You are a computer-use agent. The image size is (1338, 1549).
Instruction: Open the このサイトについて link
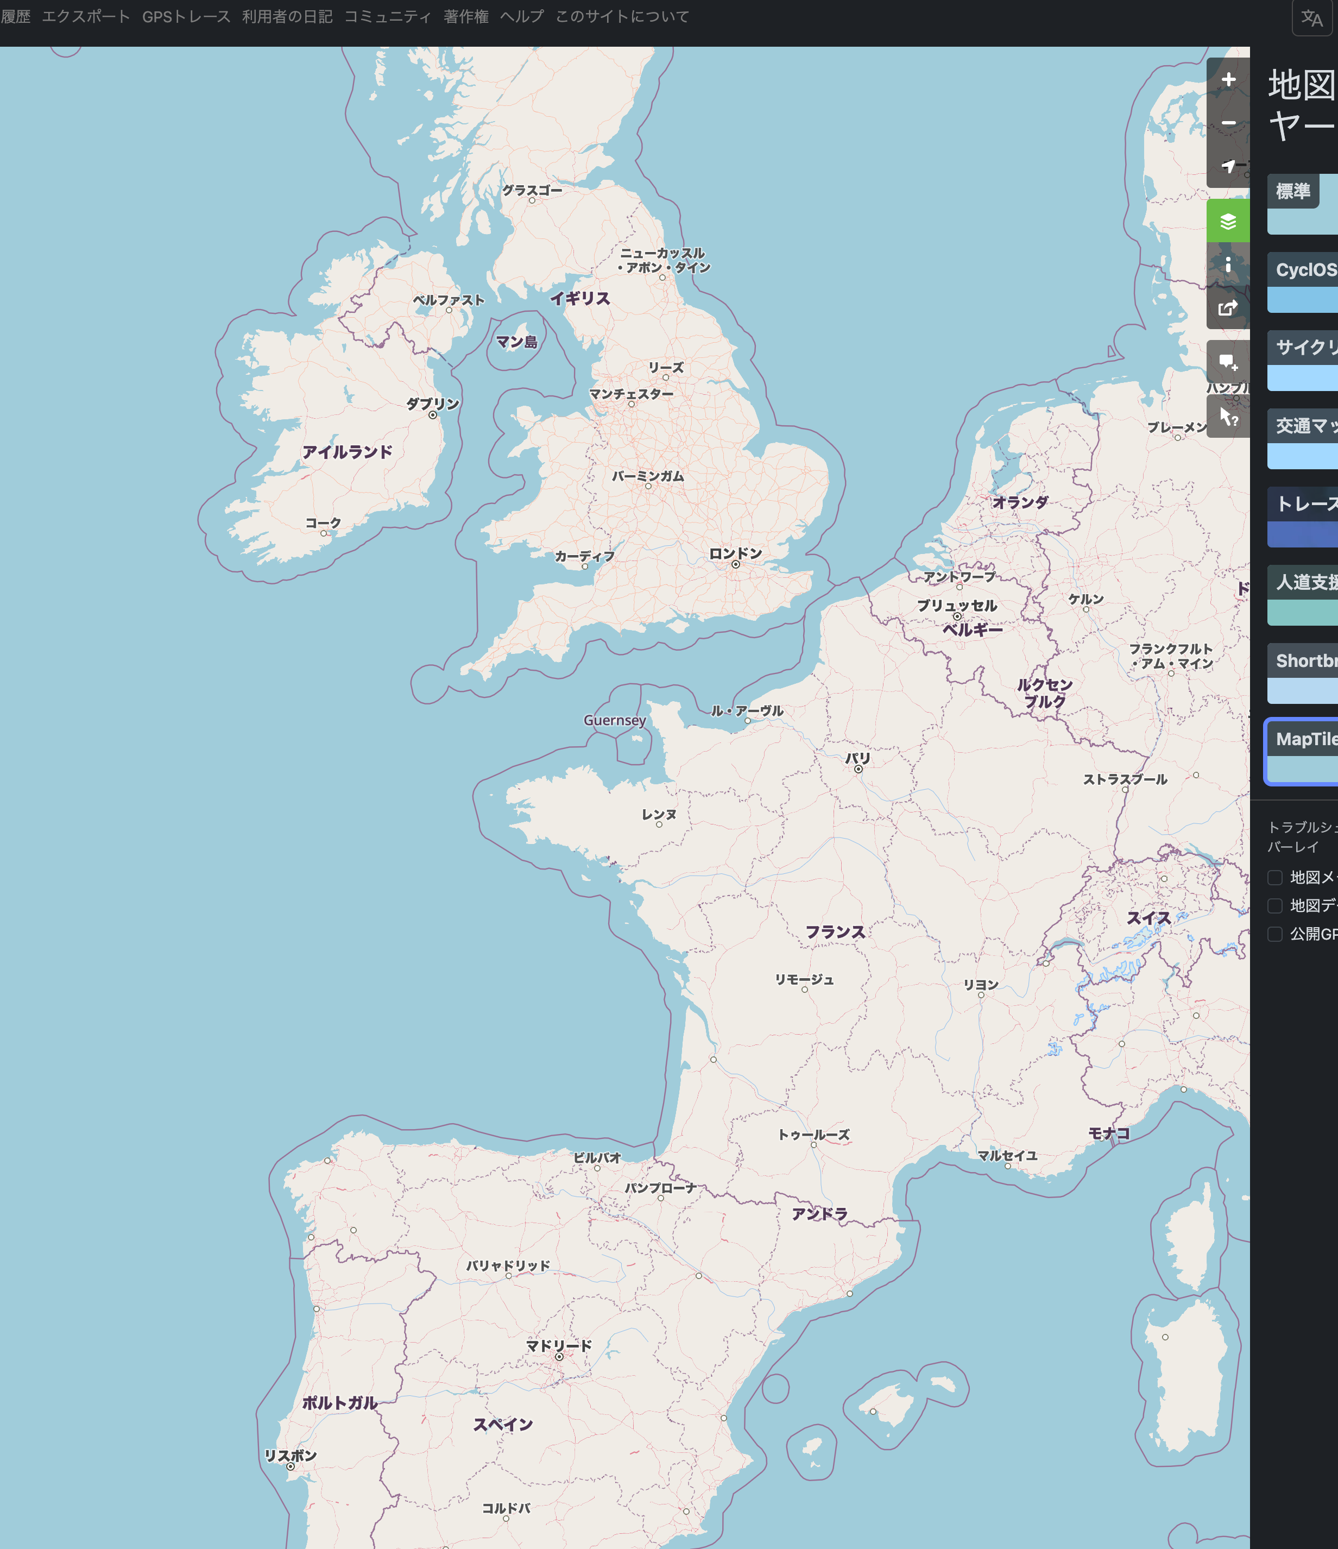pos(622,16)
